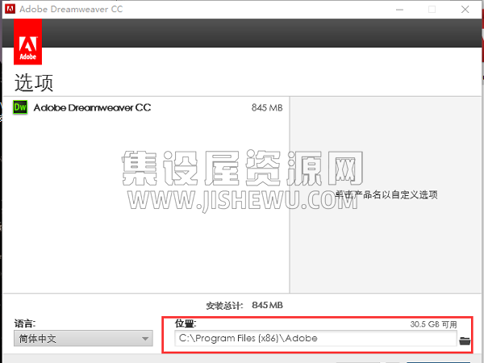This screenshot has width=484, height=363.
Task: Select the Adobe Dreamweaver CC product row
Action: point(146,107)
